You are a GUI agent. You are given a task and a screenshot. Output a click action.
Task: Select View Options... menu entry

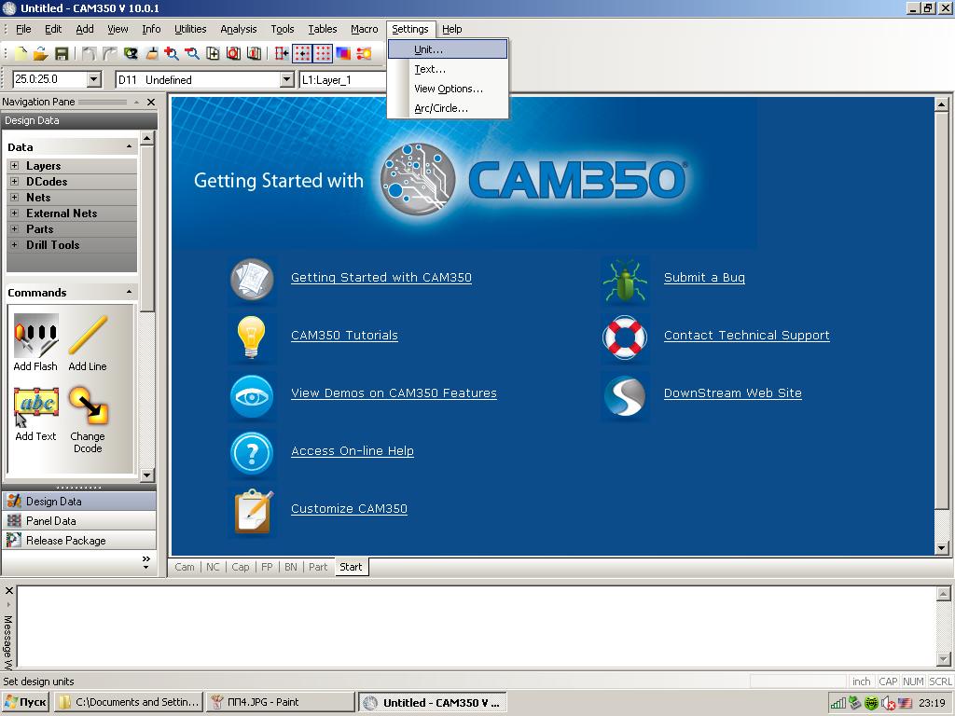coord(448,89)
